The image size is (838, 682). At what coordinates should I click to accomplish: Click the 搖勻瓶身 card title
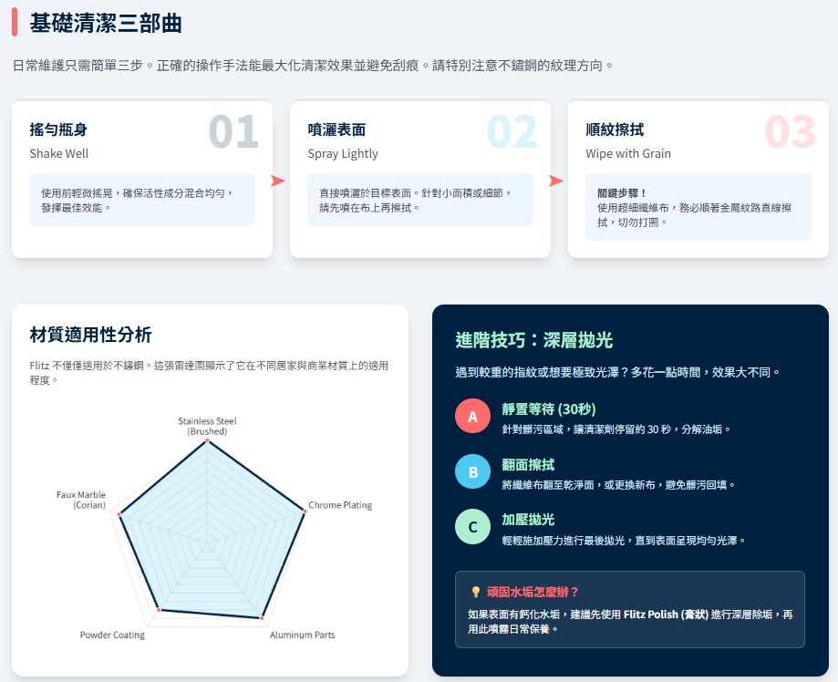[58, 130]
